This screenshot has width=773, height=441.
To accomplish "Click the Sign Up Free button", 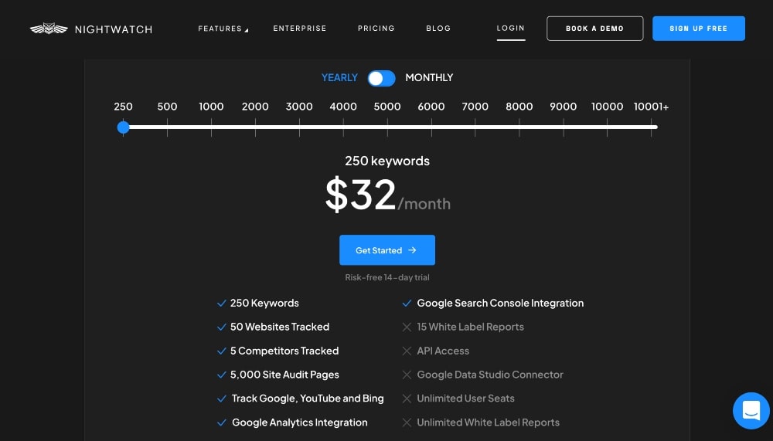I will (698, 29).
